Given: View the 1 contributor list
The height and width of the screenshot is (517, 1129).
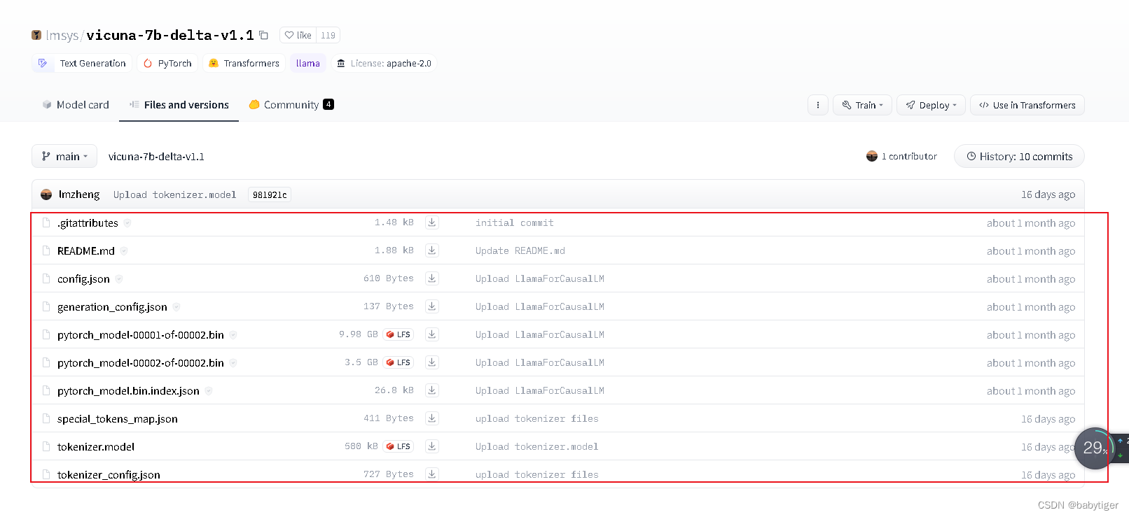Looking at the screenshot, I should click(x=901, y=157).
